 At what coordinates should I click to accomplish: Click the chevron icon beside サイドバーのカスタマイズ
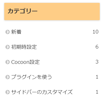point(8,92)
